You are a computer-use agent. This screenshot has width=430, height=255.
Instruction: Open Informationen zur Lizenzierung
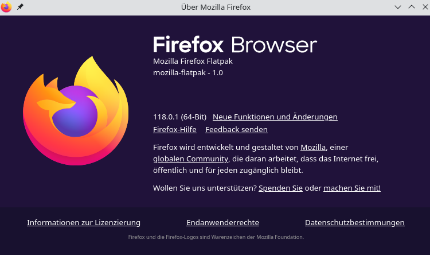[84, 223]
